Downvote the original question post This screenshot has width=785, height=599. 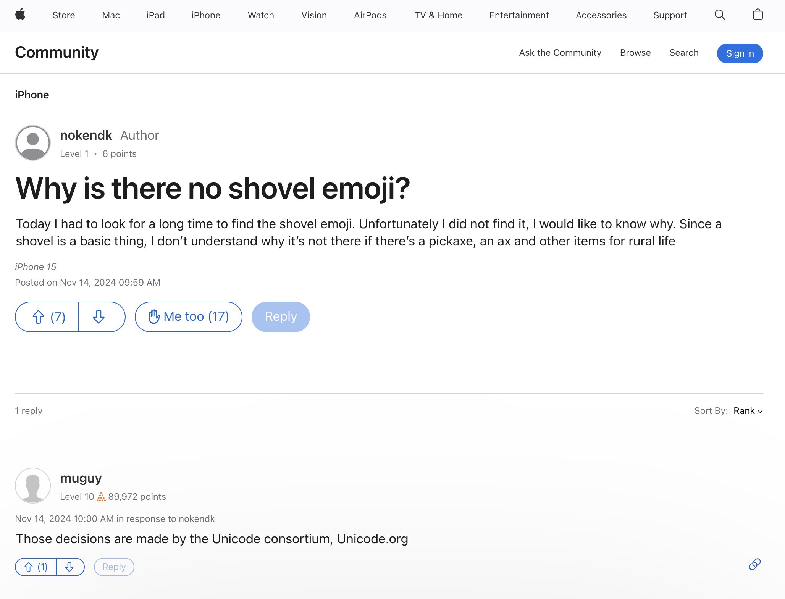click(x=99, y=317)
